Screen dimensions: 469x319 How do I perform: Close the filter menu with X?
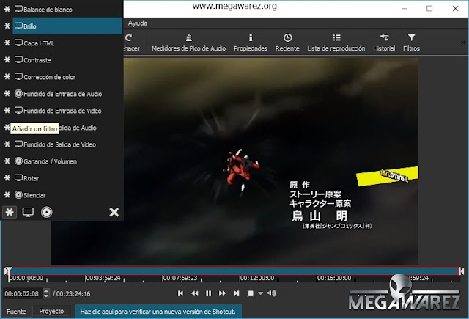(114, 212)
